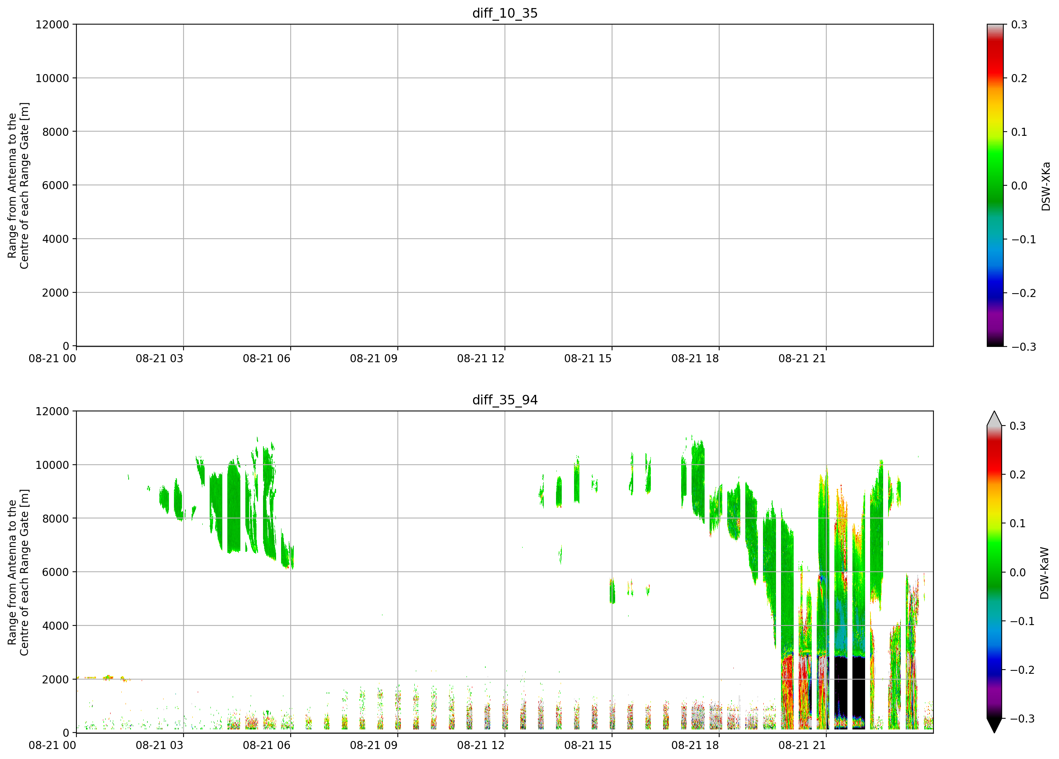Click the "4000" y-tick of the diff_35_94 plot
Screen dimensions: 1059x759
tap(56, 626)
